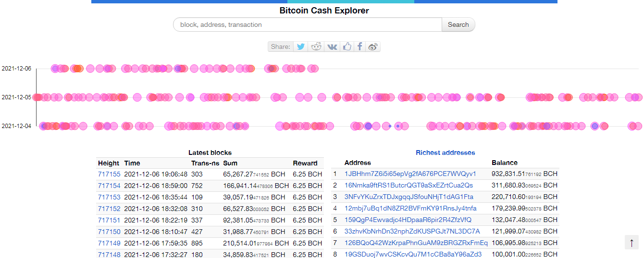Open the Richest addresses link

[x=445, y=152]
